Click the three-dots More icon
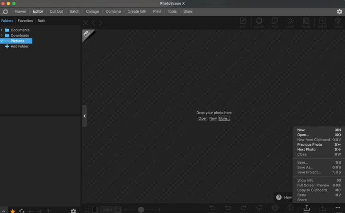Image resolution: width=345 pixels, height=213 pixels. [338, 207]
